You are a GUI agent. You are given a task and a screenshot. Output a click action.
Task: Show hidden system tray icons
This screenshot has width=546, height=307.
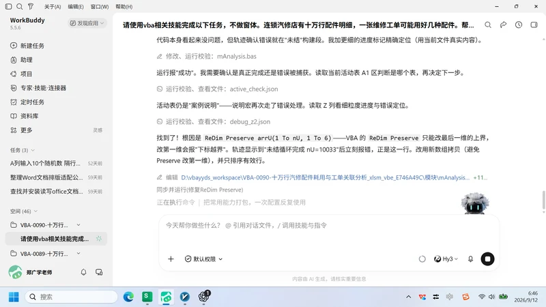tap(408, 297)
